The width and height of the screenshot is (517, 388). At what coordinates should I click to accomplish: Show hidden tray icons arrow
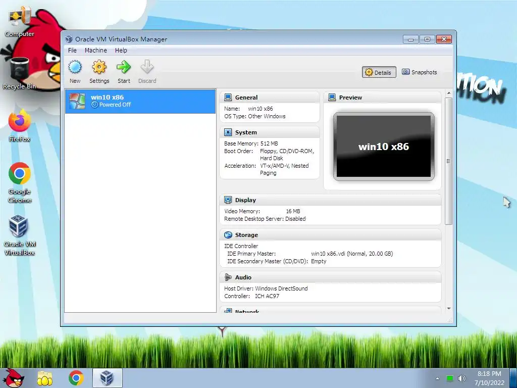(437, 378)
